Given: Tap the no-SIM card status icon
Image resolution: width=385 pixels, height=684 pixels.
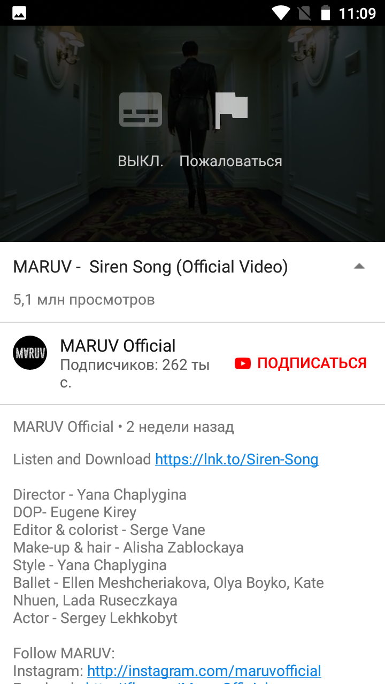Looking at the screenshot, I should [x=303, y=12].
